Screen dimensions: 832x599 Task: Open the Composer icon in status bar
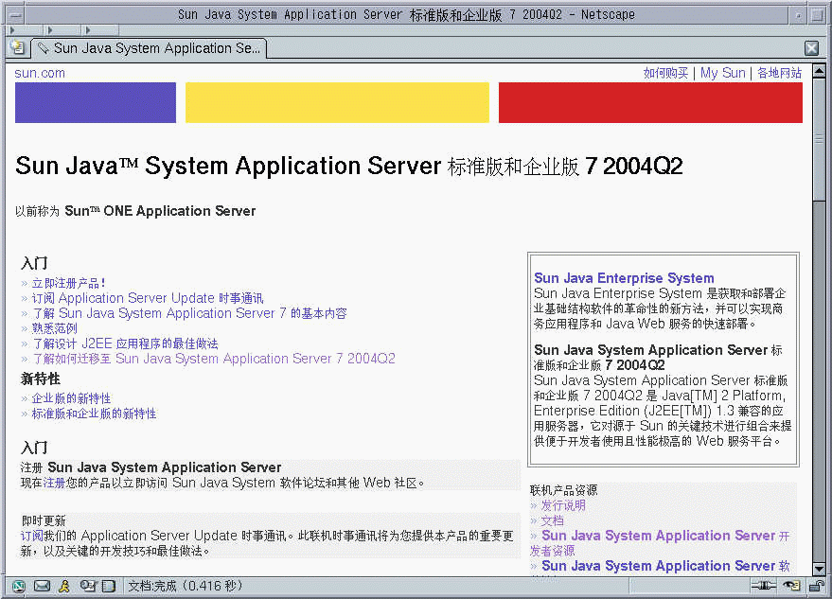pos(87,586)
